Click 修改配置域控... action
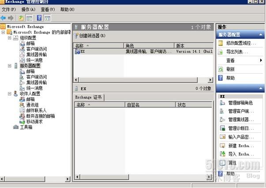 click(x=240, y=43)
